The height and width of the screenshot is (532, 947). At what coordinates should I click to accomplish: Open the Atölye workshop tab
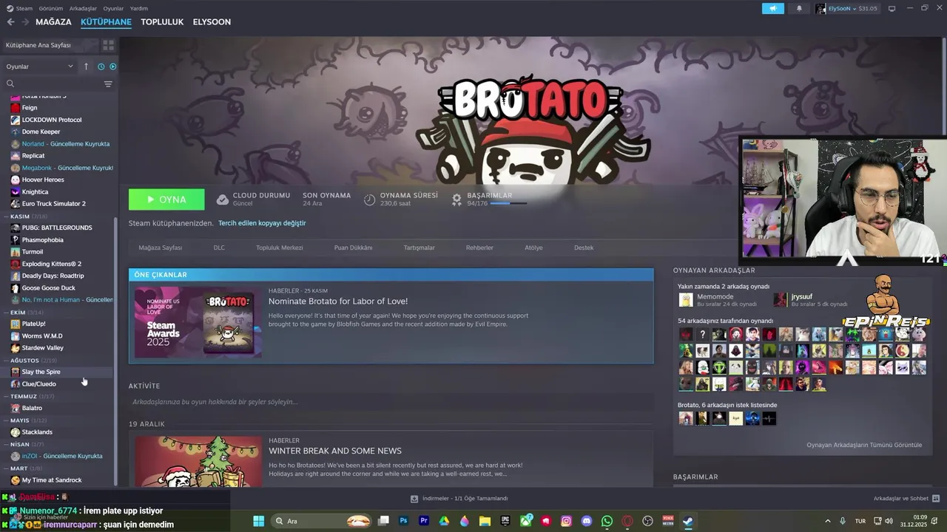pos(533,248)
